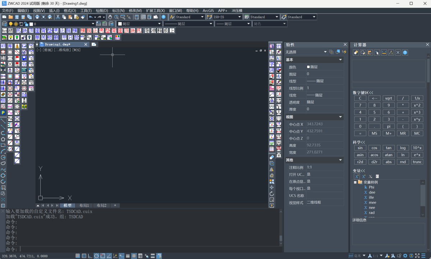Click the Quick Select lightning icon in Properties
Image resolution: width=431 pixels, height=259 pixels.
pos(344,52)
